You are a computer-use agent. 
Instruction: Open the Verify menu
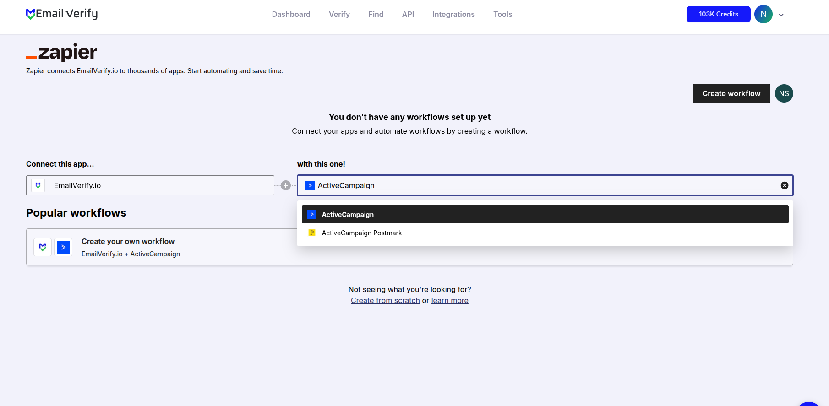point(339,14)
